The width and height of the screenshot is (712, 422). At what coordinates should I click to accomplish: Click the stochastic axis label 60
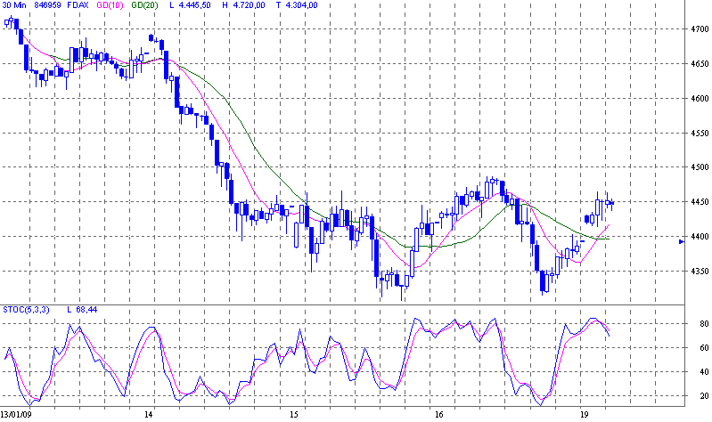coord(704,348)
